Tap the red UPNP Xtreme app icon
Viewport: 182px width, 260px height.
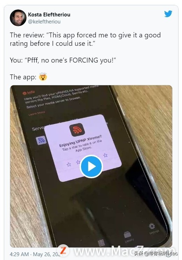point(77,130)
